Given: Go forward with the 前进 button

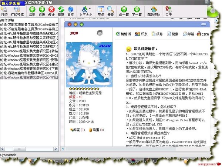Looking at the screenshot, I should (x=42, y=11).
